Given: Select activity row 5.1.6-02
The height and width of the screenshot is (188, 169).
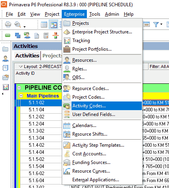Looking at the screenshot, I should click(x=41, y=173).
